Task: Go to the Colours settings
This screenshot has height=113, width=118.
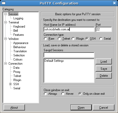Action: tap(18, 59)
